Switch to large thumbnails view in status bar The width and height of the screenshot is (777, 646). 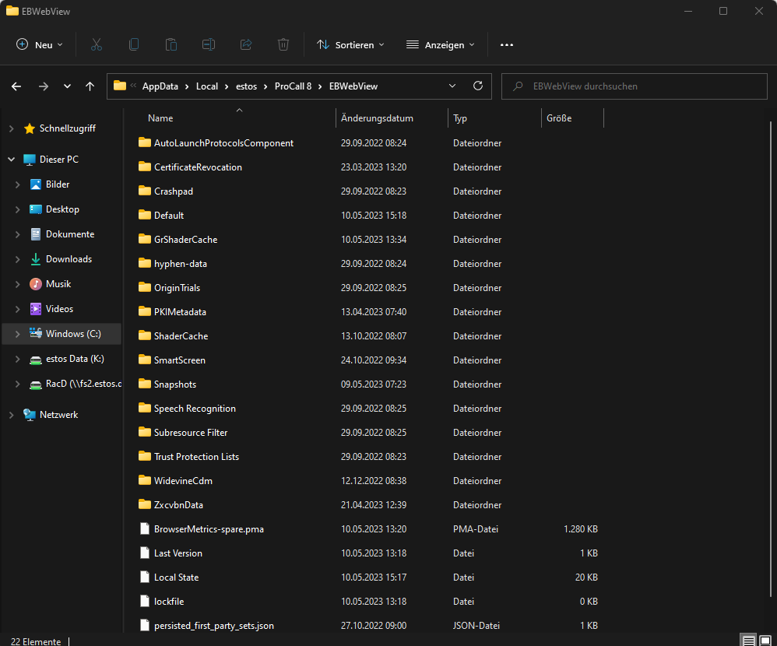coord(765,641)
